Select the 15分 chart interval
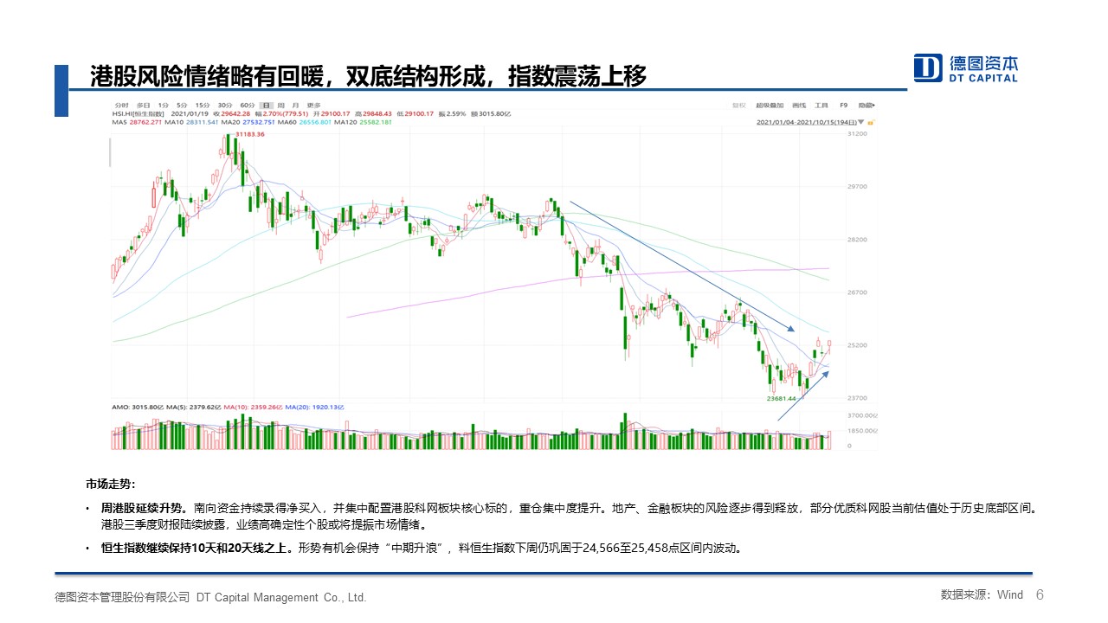The image size is (1108, 623). pyautogui.click(x=203, y=106)
